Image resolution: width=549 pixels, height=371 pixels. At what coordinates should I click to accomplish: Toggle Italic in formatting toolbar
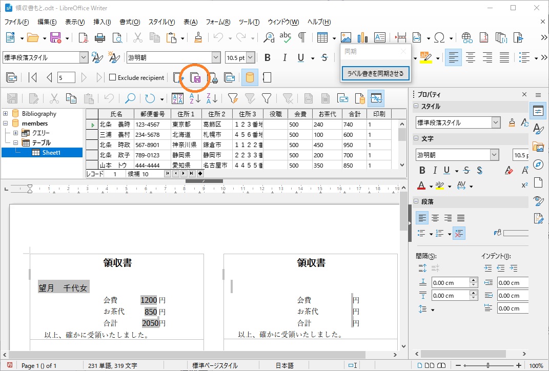click(284, 58)
